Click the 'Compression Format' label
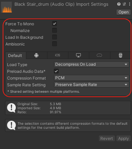Screen dimensions: 132x149 pos(27,78)
